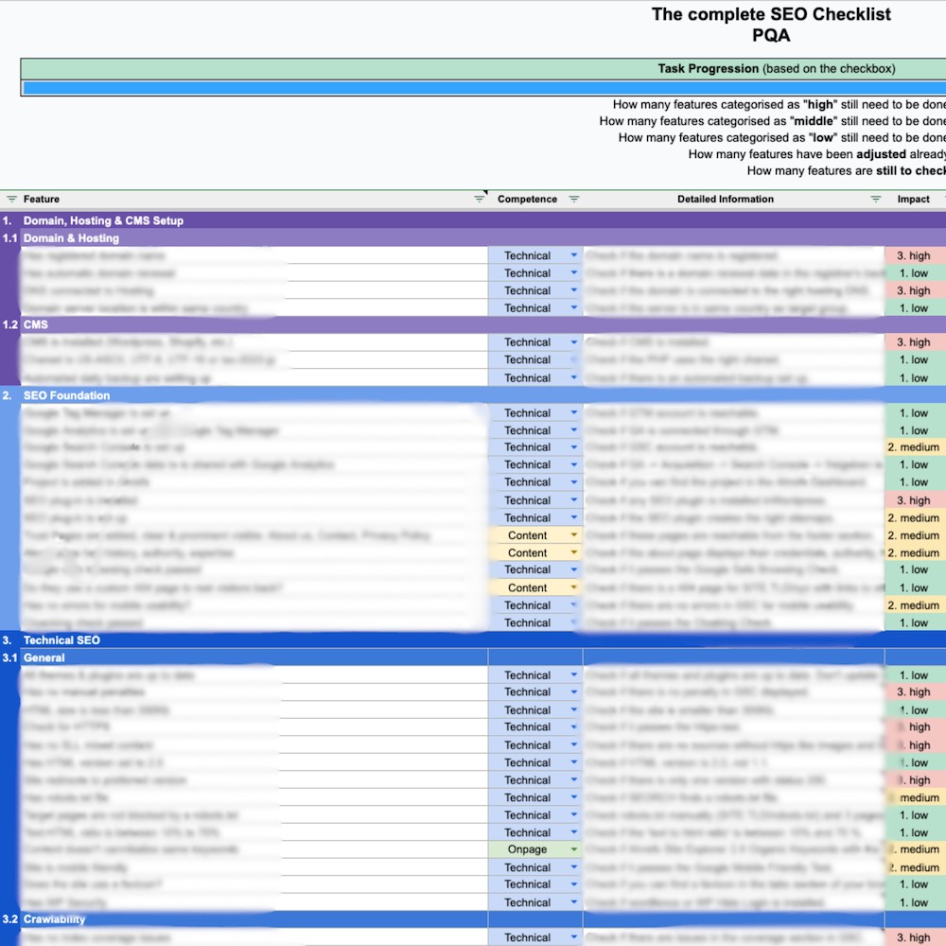Select the line about features categorised as "high"
The width and height of the screenshot is (946, 946).
(x=779, y=105)
